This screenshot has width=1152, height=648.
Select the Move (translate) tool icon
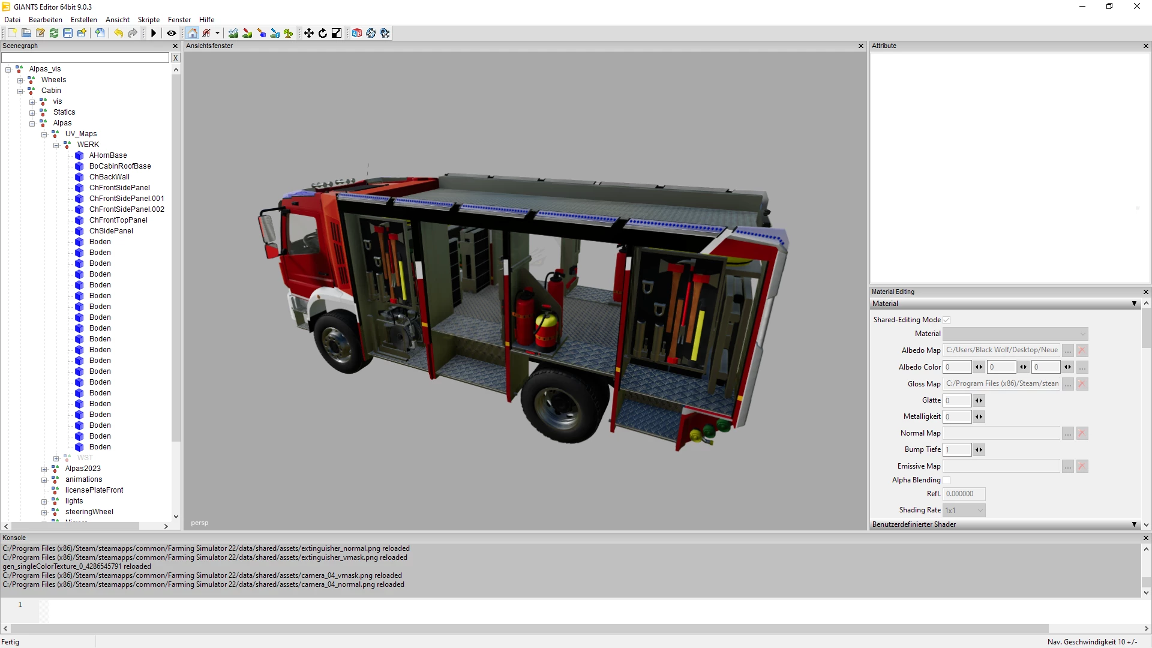pos(309,33)
